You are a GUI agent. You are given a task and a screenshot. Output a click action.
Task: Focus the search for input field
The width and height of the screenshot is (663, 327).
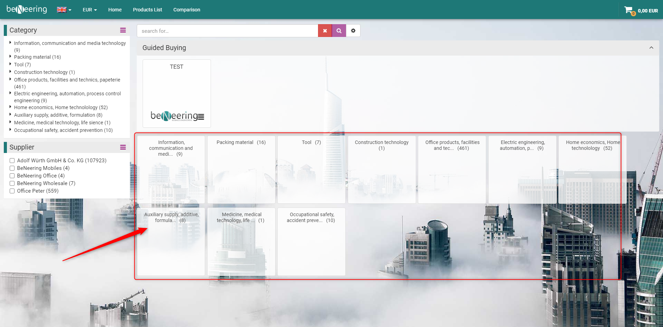227,31
